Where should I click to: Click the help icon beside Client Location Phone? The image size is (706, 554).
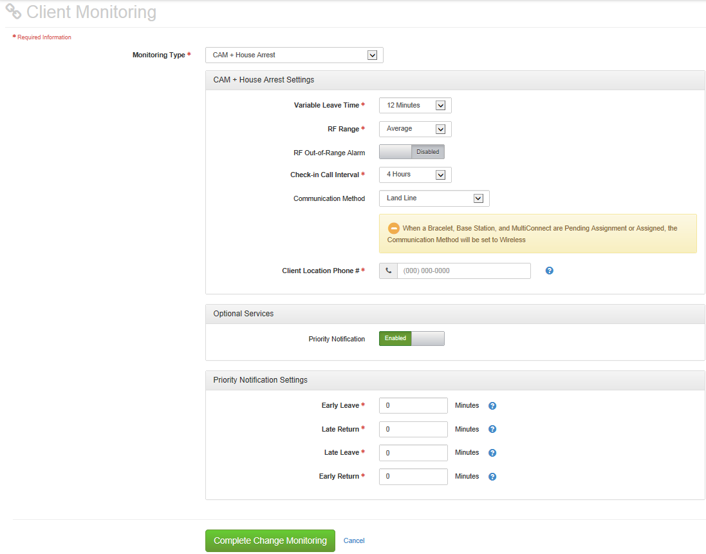(x=549, y=271)
